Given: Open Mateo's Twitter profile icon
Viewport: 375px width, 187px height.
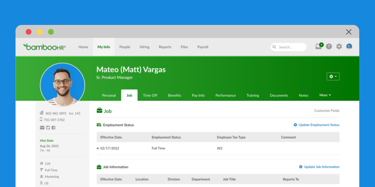Looking at the screenshot, I should click(x=48, y=127).
